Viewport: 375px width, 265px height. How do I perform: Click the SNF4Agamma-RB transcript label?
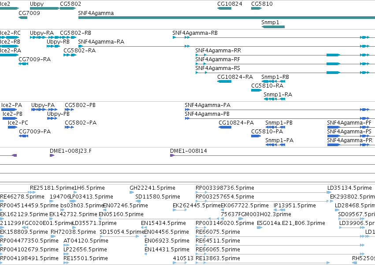[x=195, y=33]
